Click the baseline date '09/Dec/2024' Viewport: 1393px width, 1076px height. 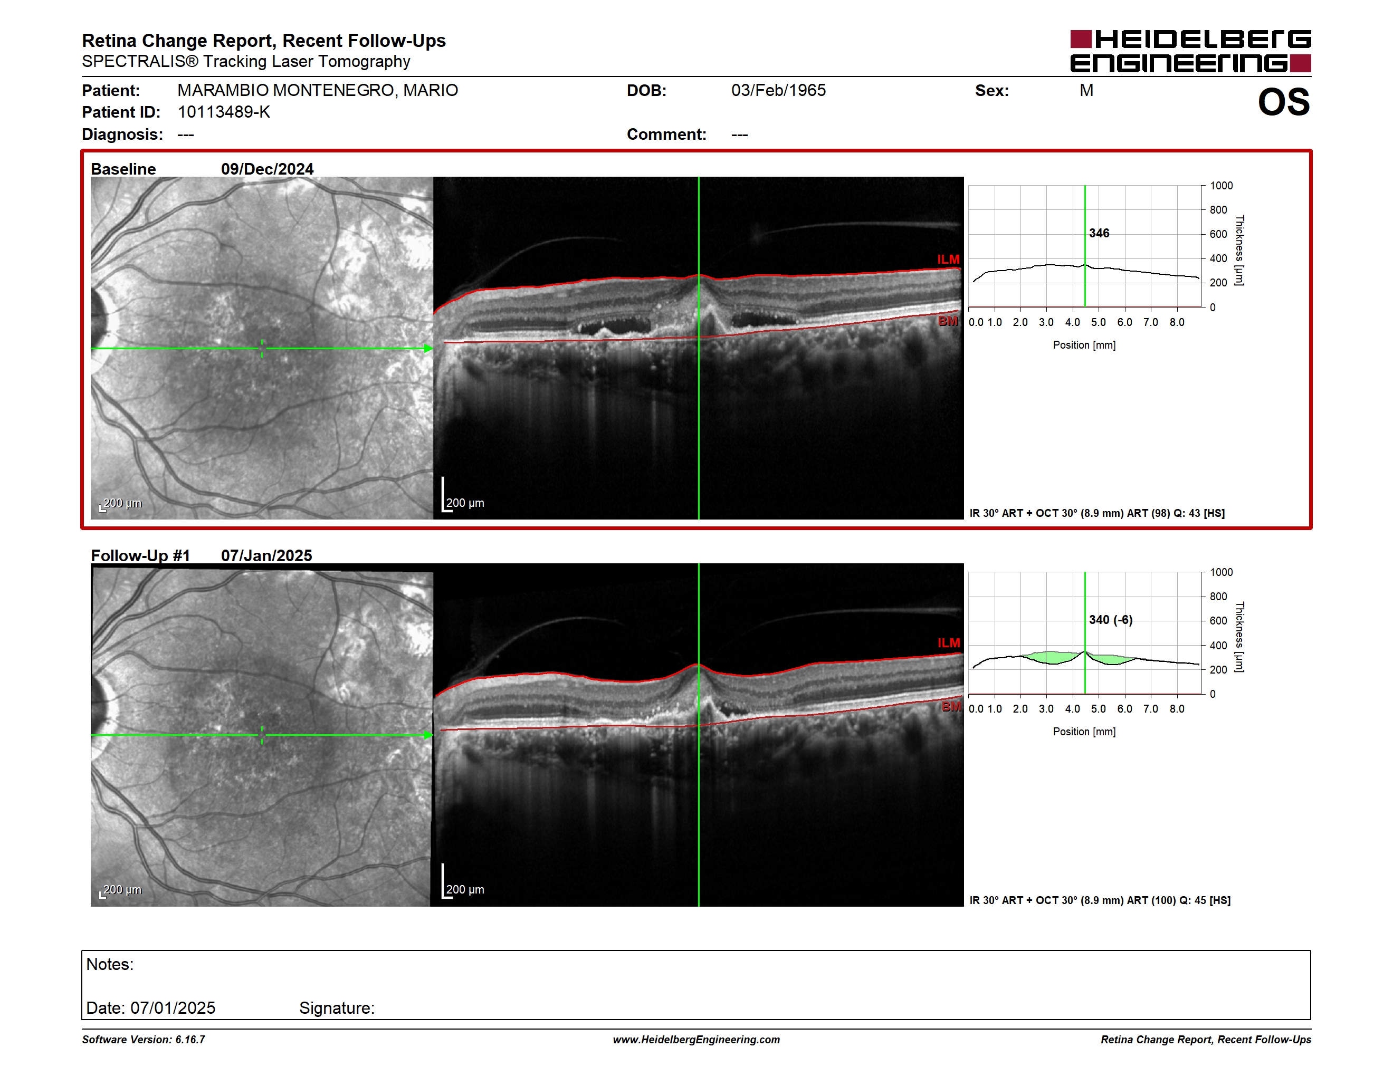tap(267, 169)
